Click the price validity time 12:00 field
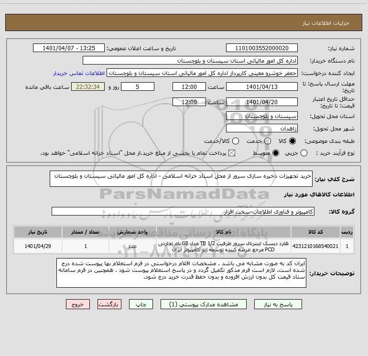This screenshot has width=368, height=356. pos(189,102)
